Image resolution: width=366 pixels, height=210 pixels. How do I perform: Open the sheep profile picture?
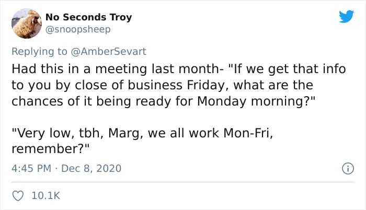tap(27, 24)
